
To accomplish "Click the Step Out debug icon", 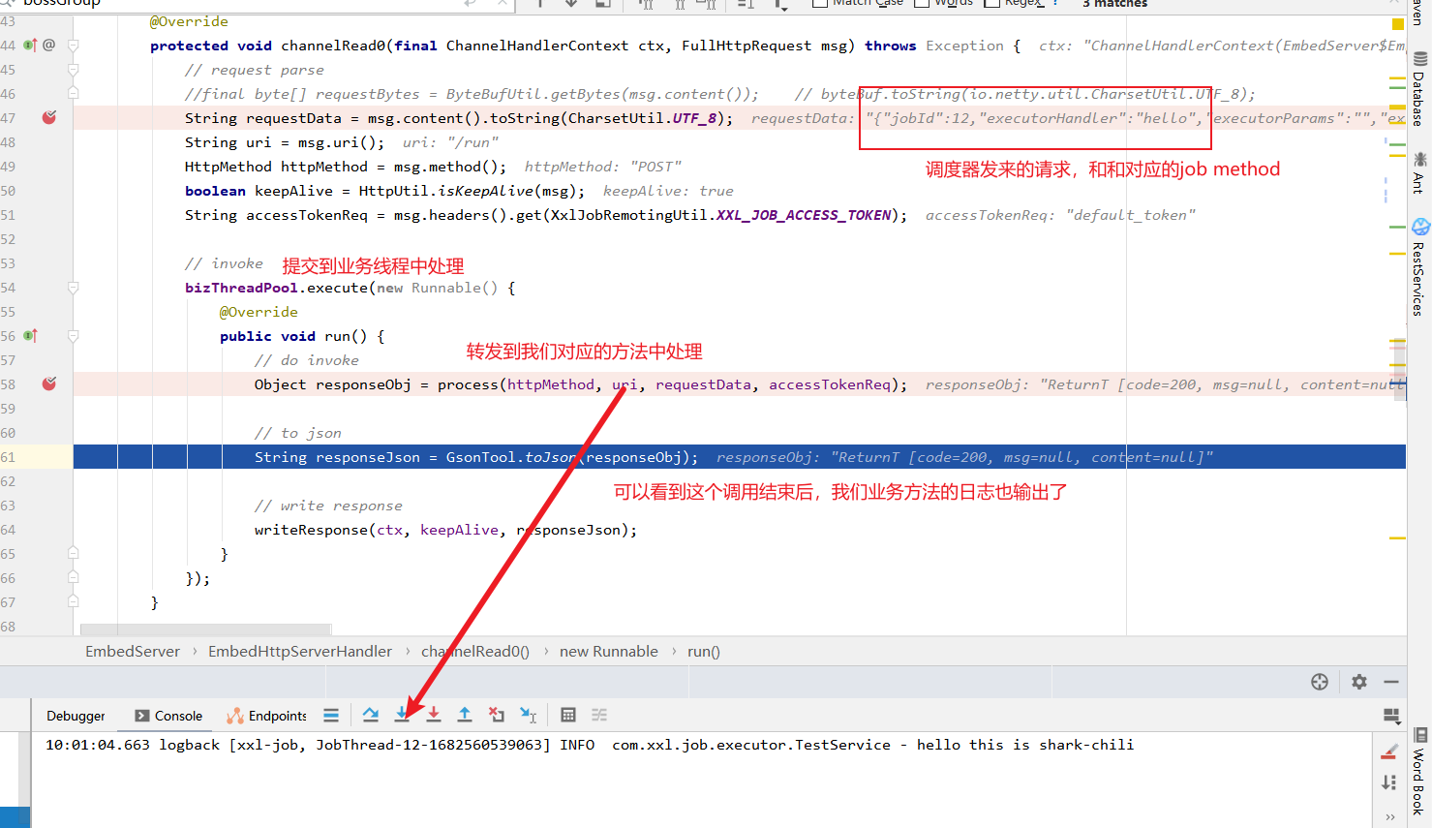I will coord(465,715).
